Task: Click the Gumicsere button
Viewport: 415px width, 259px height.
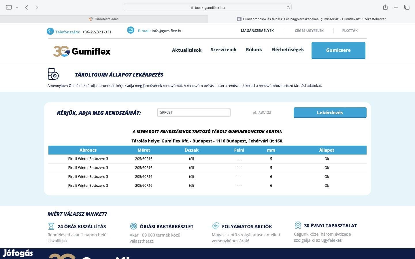Action: [338, 50]
